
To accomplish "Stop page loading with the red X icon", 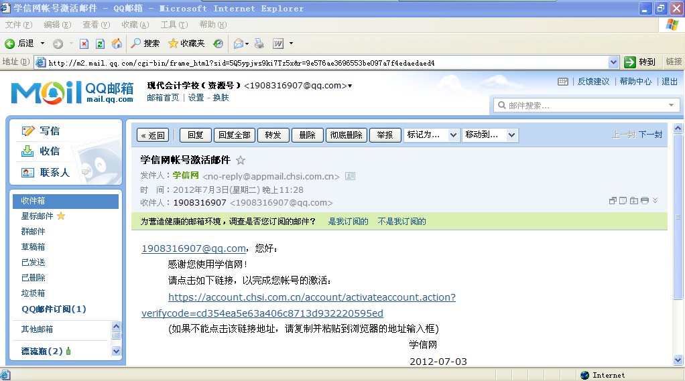I will [x=84, y=44].
